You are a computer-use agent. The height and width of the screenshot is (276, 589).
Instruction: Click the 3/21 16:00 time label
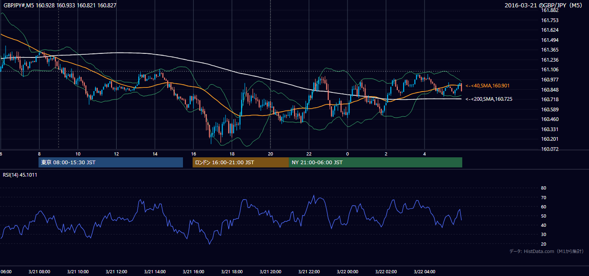194,272
